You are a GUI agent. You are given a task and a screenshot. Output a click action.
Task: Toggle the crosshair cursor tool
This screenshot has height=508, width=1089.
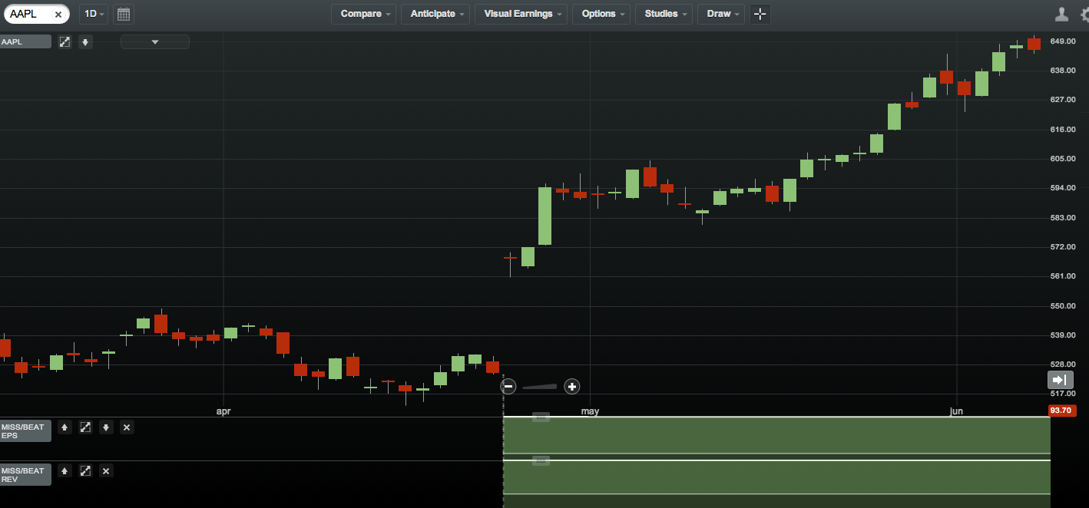(x=760, y=14)
